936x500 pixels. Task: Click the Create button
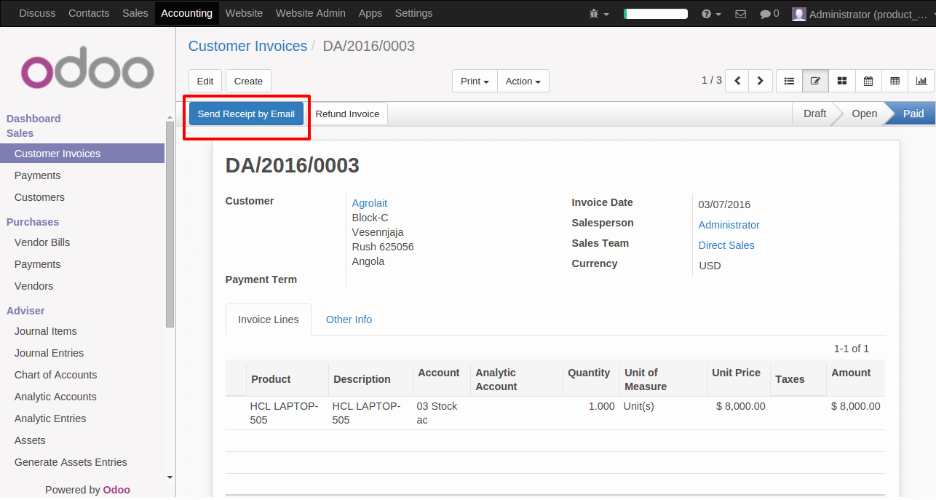tap(248, 81)
